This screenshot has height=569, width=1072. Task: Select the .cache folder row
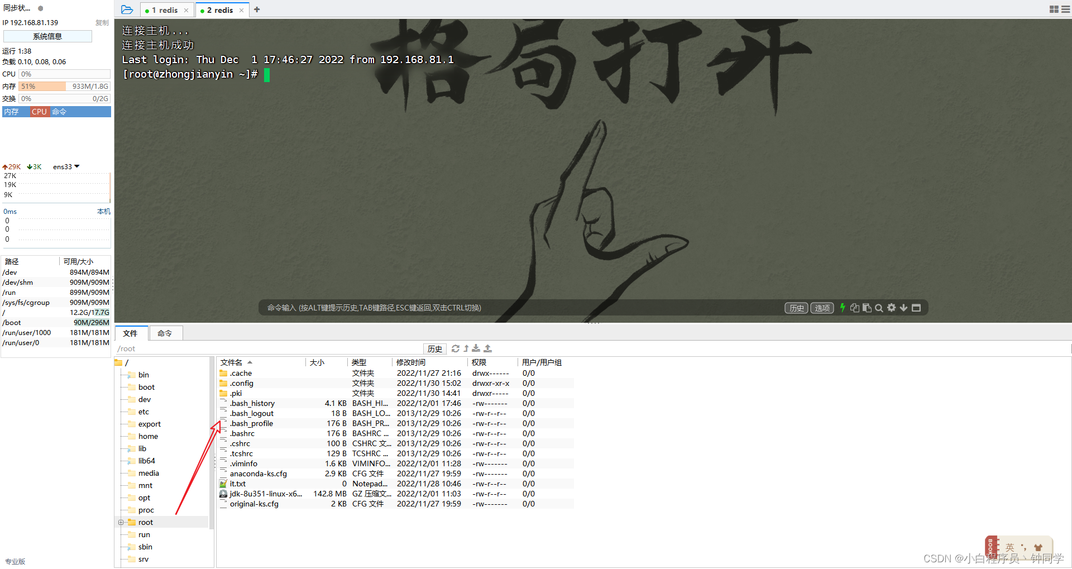(x=396, y=373)
